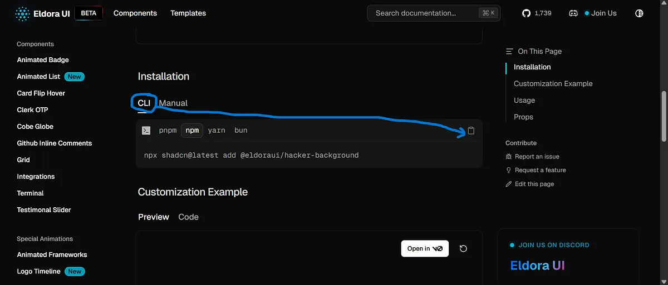Image resolution: width=668 pixels, height=285 pixels.
Task: Open Github Inline Comments page
Action: click(55, 143)
